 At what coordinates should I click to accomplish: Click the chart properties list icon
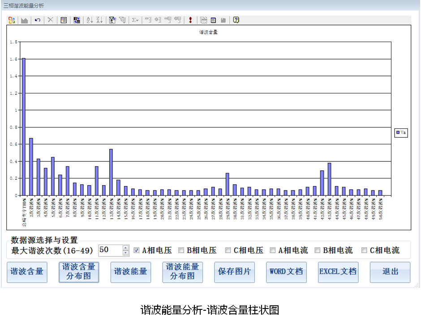click(64, 20)
